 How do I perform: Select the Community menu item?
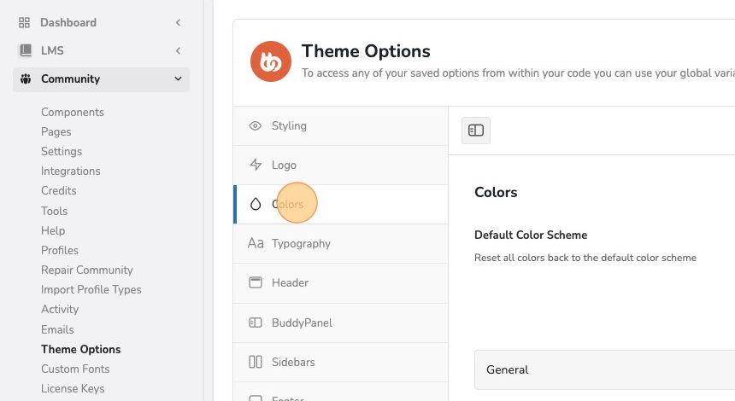point(101,78)
